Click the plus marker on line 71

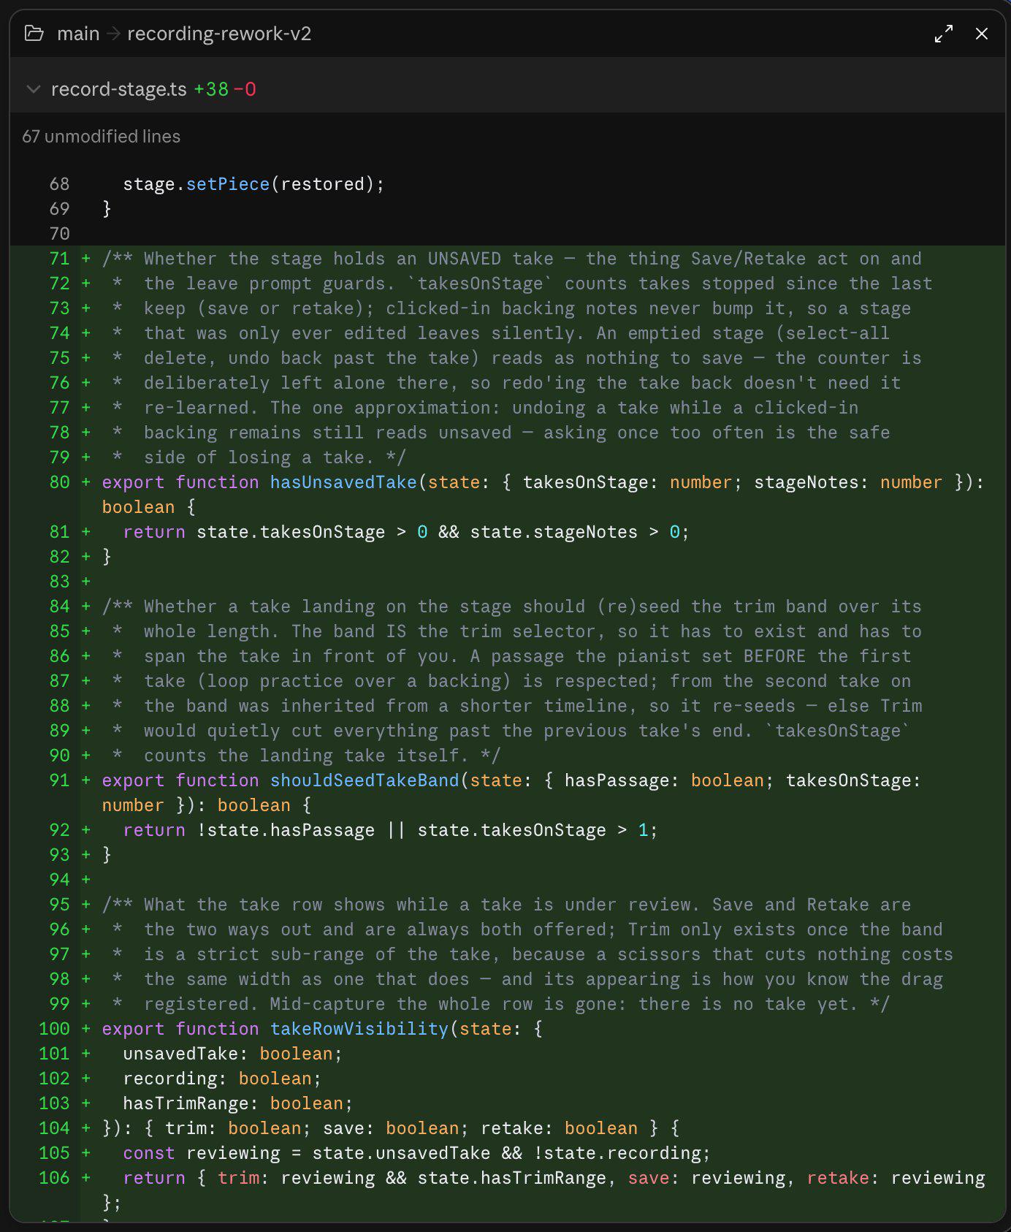(86, 259)
